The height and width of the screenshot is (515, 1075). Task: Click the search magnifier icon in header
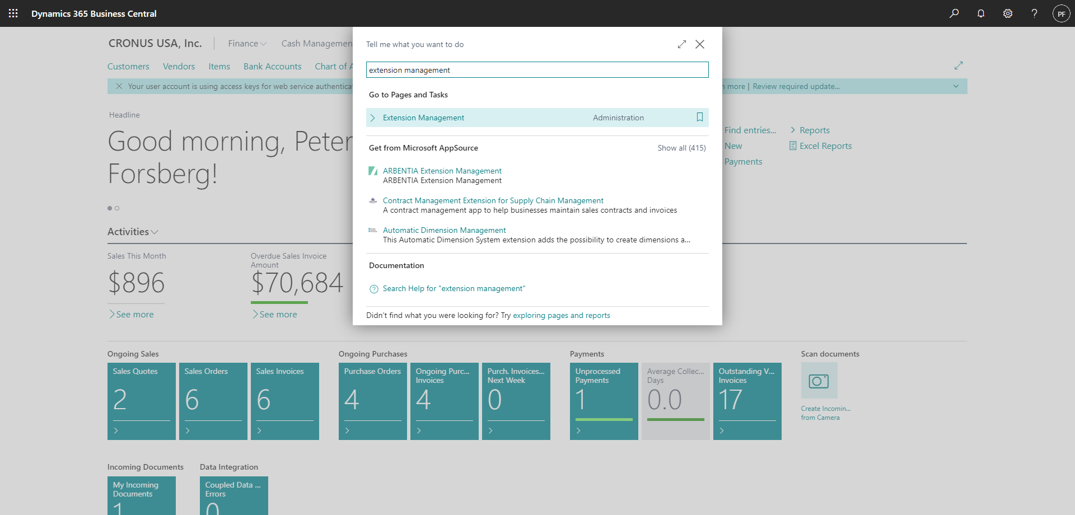coord(954,13)
